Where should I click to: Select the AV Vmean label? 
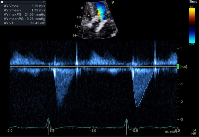(12, 10)
